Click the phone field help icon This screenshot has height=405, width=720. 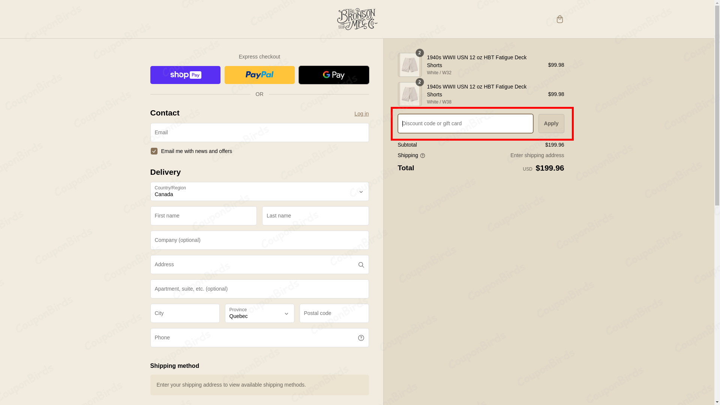(361, 338)
